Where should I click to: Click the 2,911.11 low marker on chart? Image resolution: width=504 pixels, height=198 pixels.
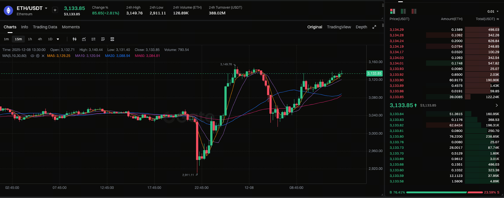188,175
